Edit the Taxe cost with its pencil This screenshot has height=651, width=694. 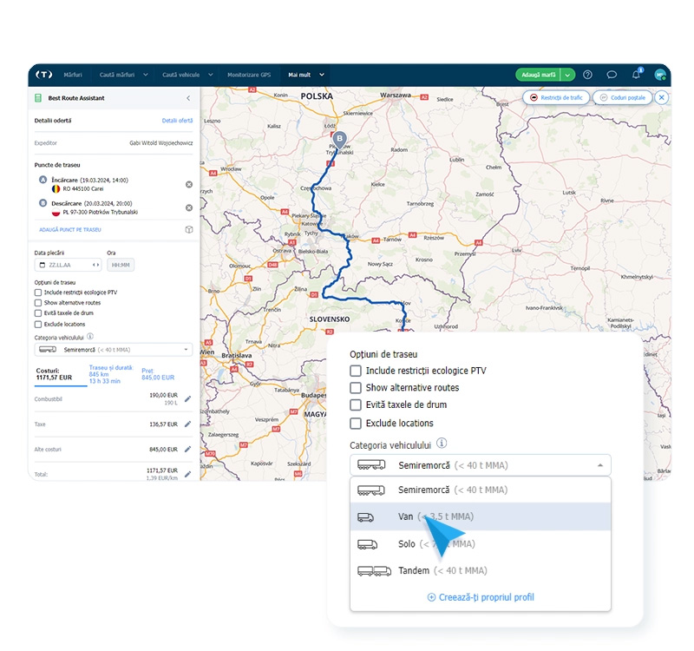coord(188,424)
